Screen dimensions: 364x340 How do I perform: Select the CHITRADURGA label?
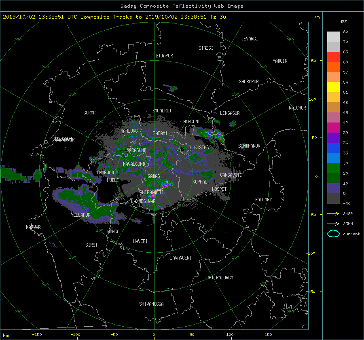coord(220,278)
